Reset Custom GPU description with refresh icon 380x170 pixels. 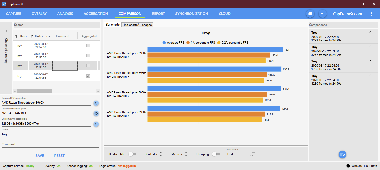pyautogui.click(x=96, y=114)
